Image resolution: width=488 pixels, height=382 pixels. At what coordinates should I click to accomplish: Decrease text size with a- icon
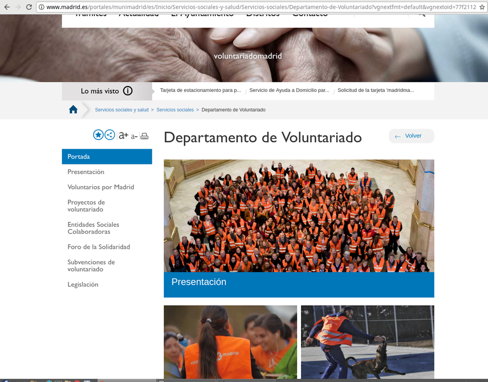coord(134,136)
